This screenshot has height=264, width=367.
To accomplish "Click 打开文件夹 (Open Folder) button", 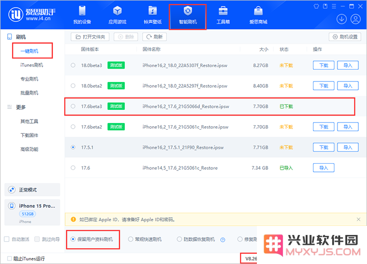I will tap(90, 37).
